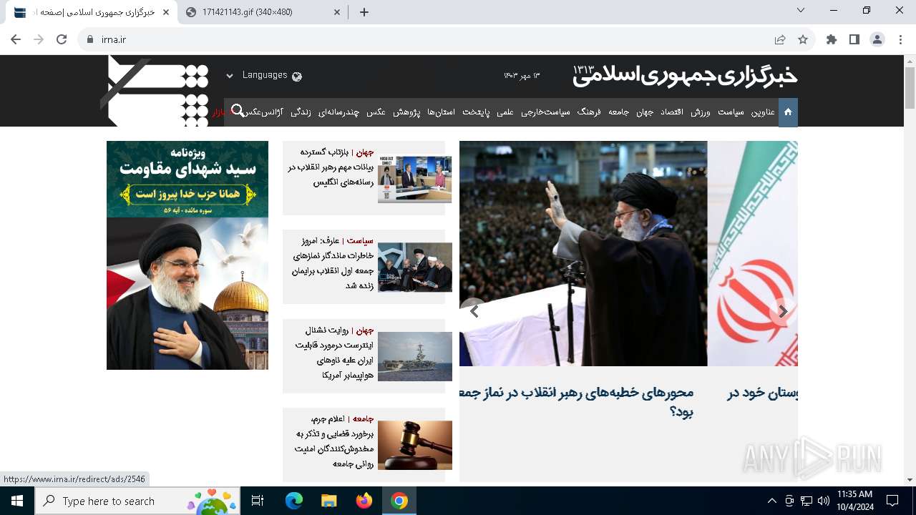The image size is (916, 515).
Task: Click the taskbar search box
Action: coord(137,501)
